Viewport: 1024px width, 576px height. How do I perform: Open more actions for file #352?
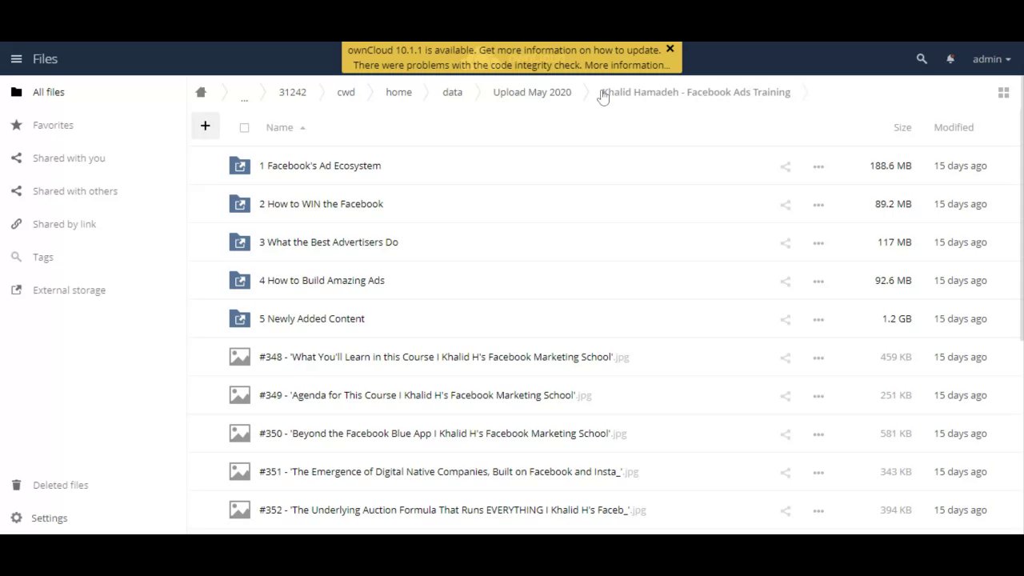click(818, 510)
